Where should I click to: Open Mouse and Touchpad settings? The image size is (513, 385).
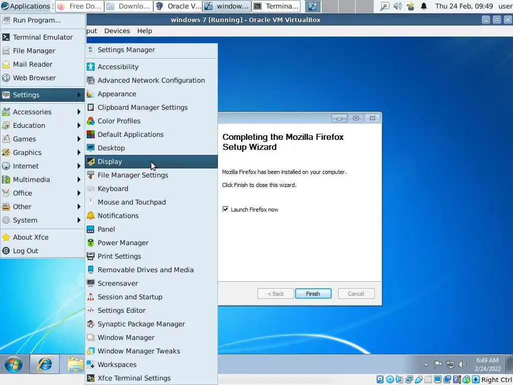[151, 202]
